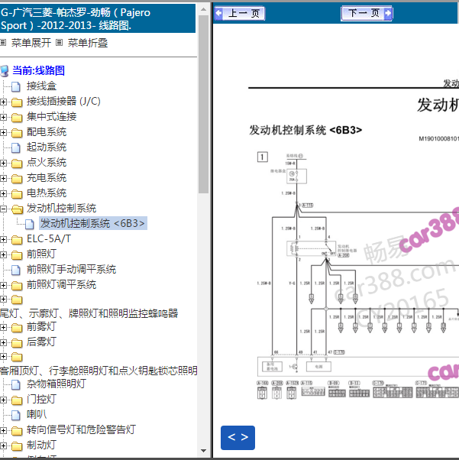This screenshot has height=460, width=459.
Task: Expand the 配电系统 folder
Action: point(3,132)
